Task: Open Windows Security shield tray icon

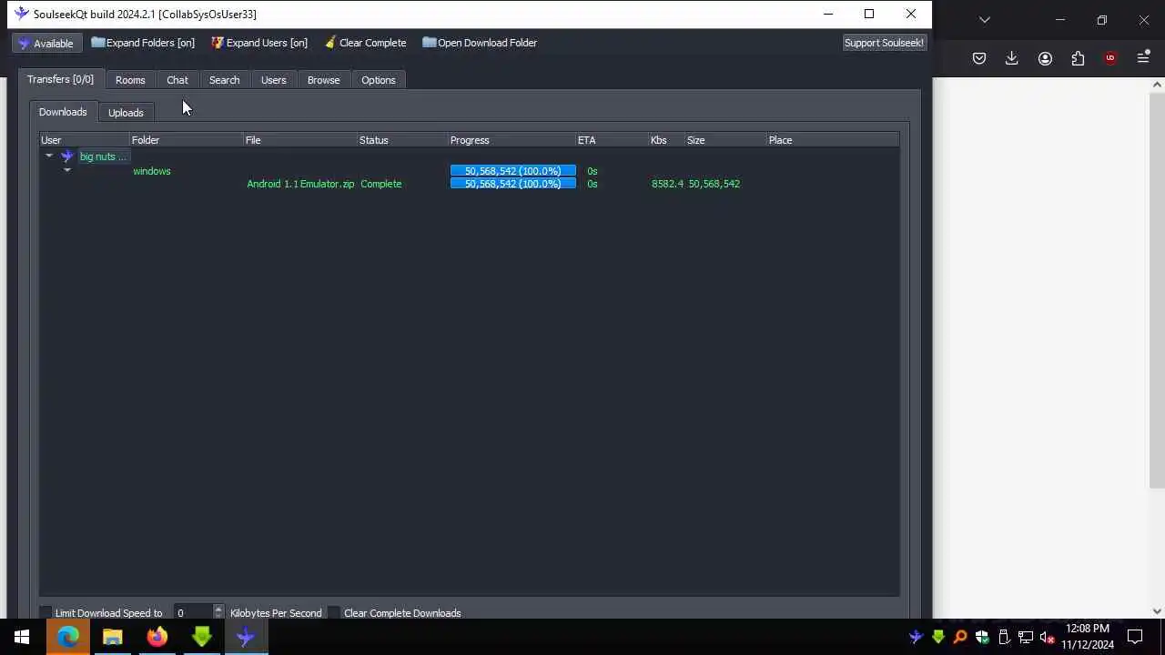Action: point(981,637)
